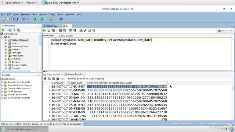Select the Worksheet tab

49,36
